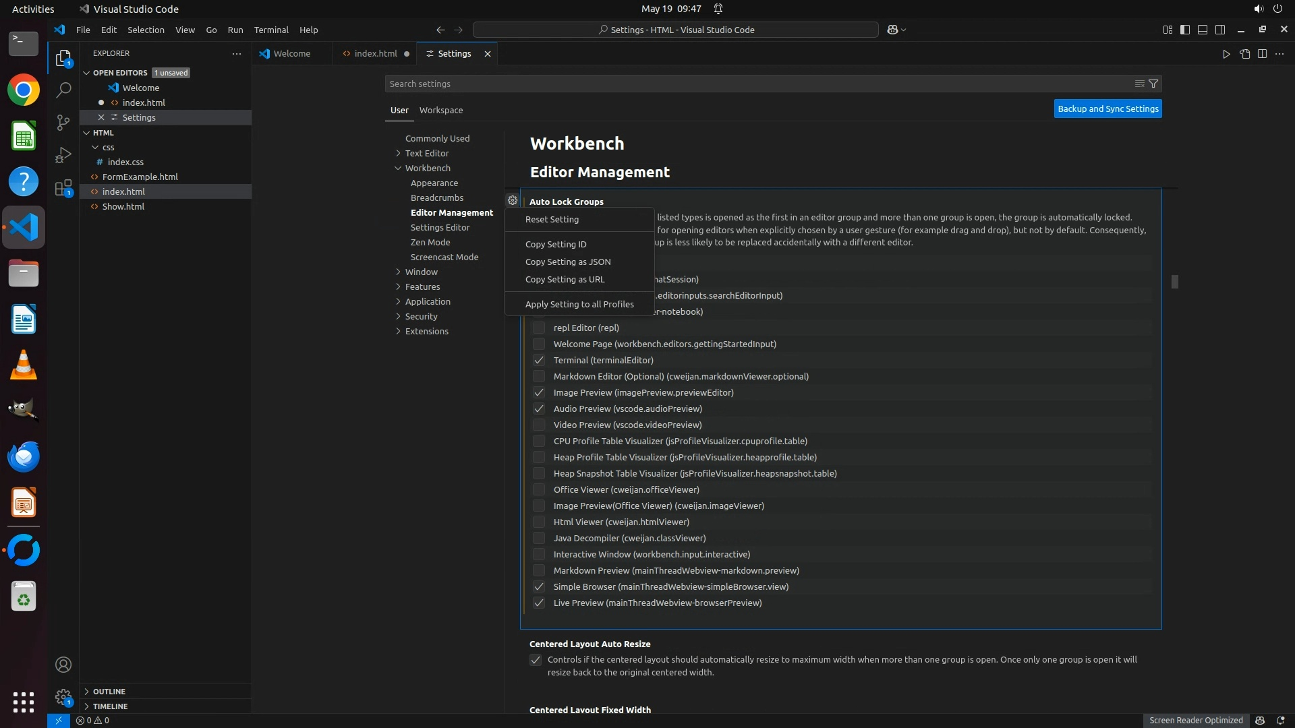Click the Split Editor Right icon

(x=1262, y=54)
